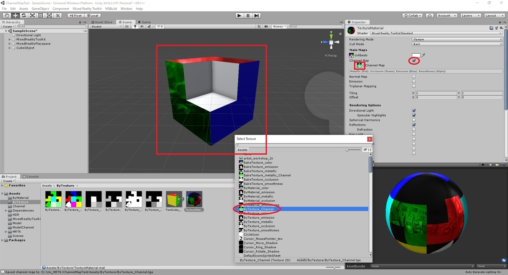Toggle the Local button
Screen dimensions: 508x275
coord(92,16)
